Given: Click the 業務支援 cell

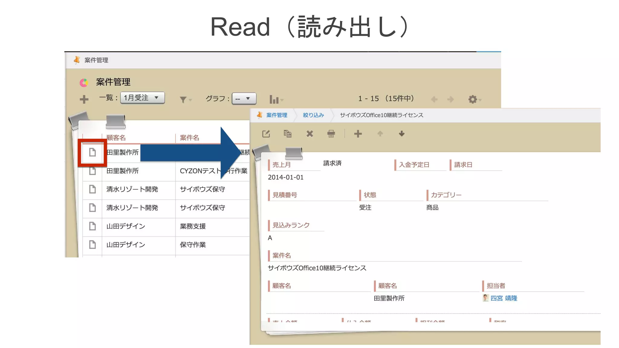Looking at the screenshot, I should (x=193, y=226).
